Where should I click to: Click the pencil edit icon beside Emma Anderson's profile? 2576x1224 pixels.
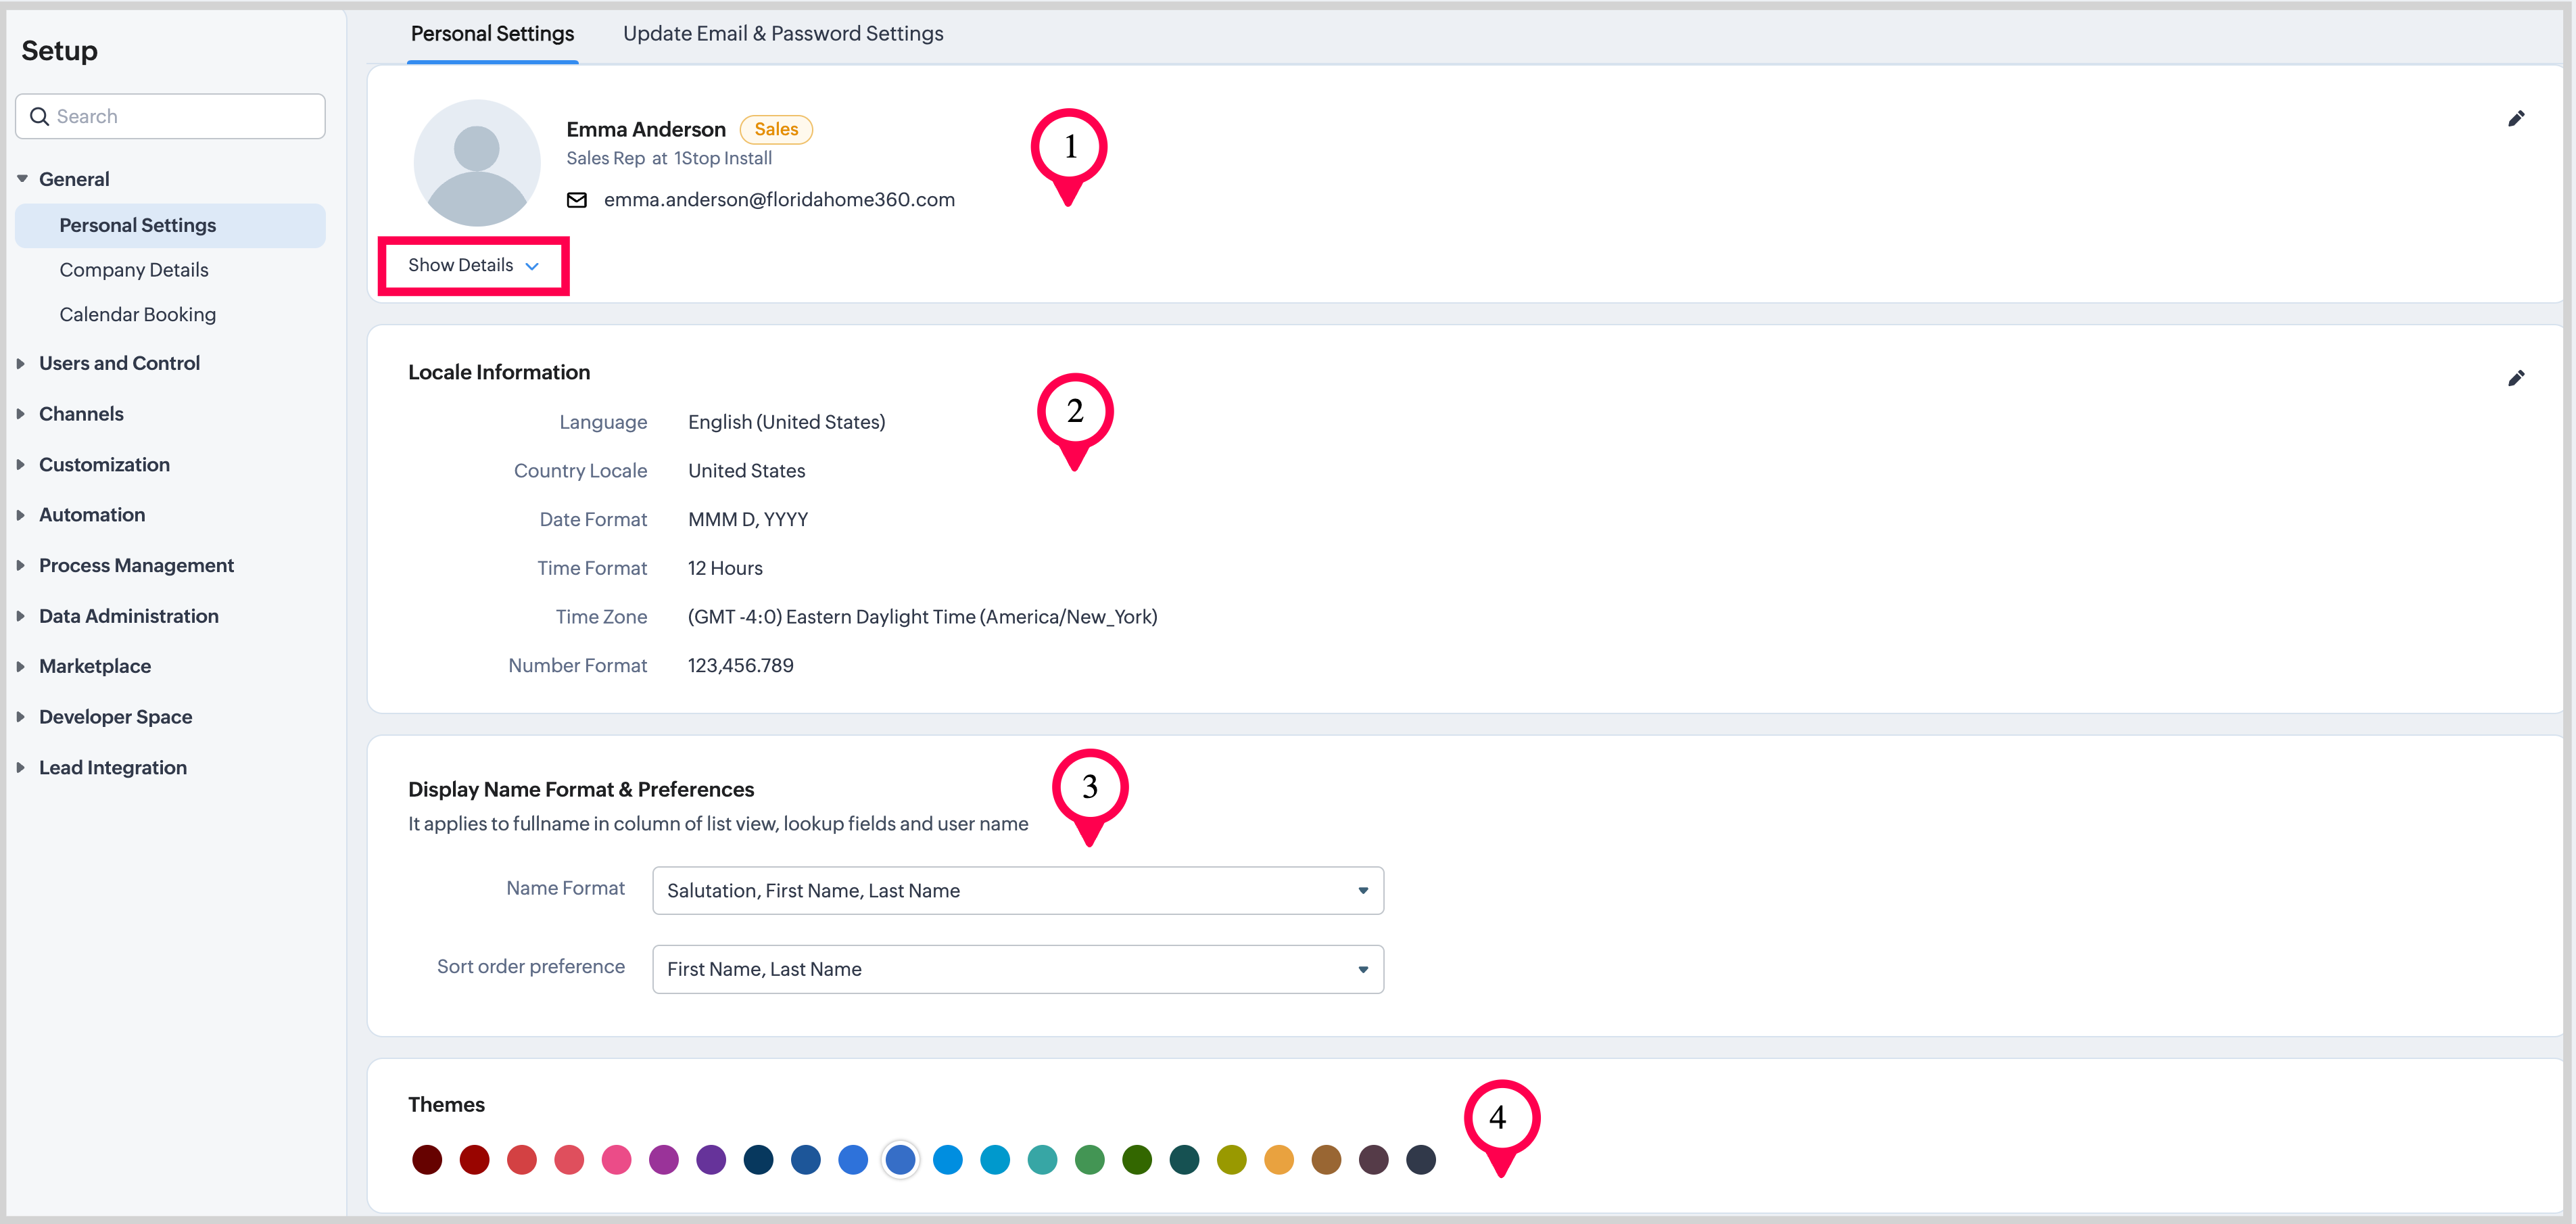coord(2516,119)
